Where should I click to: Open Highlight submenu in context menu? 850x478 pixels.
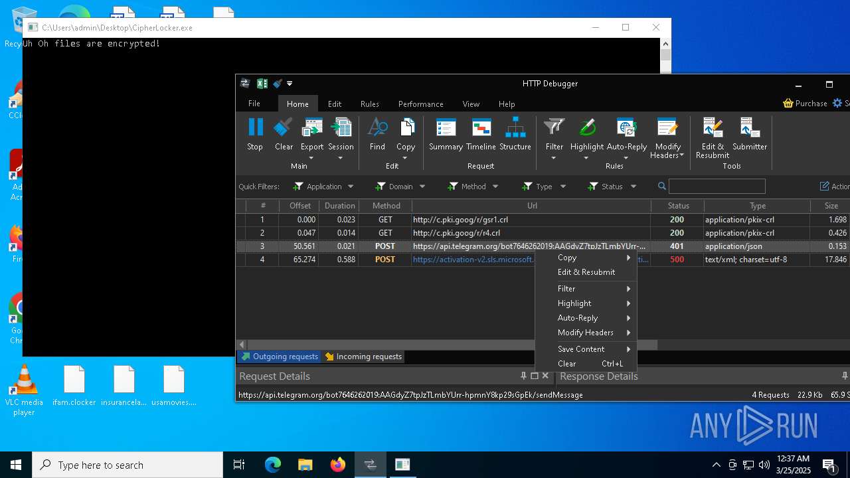pyautogui.click(x=586, y=303)
